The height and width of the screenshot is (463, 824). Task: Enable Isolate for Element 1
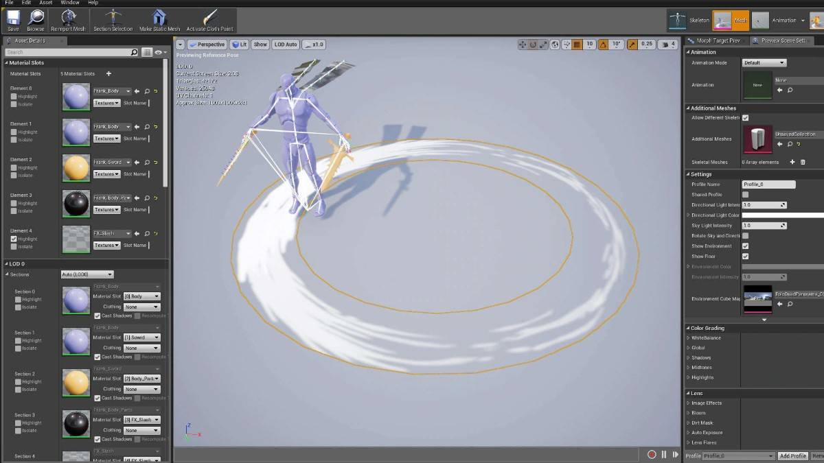click(x=14, y=140)
